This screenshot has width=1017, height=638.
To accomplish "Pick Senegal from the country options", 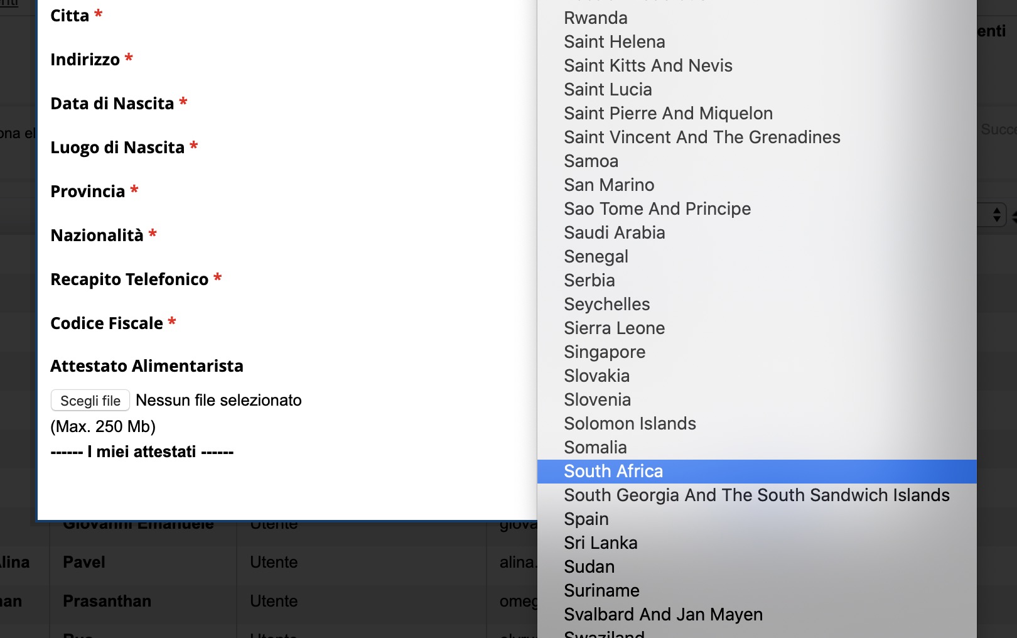I will tap(596, 257).
